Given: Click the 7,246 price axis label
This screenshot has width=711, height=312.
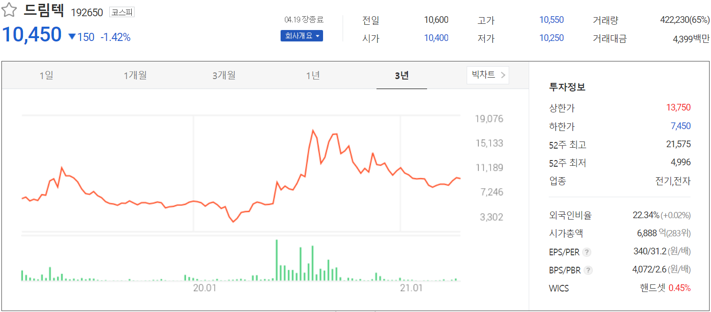Looking at the screenshot, I should tap(492, 192).
